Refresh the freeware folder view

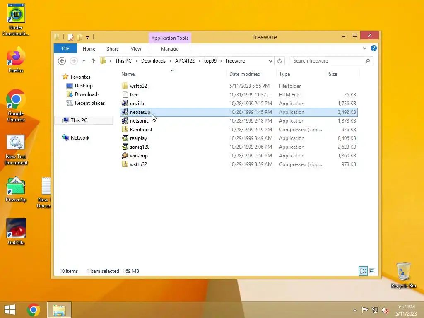(x=279, y=61)
